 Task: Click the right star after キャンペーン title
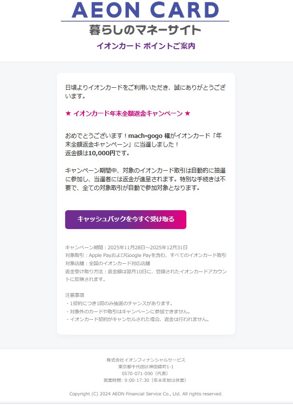click(187, 113)
